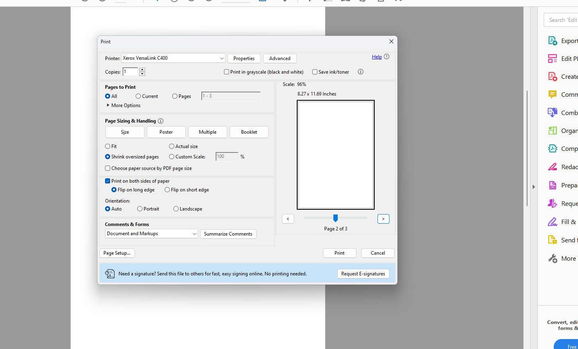Image resolution: width=578 pixels, height=349 pixels.
Task: Click the Page Setup button
Action: (117, 253)
